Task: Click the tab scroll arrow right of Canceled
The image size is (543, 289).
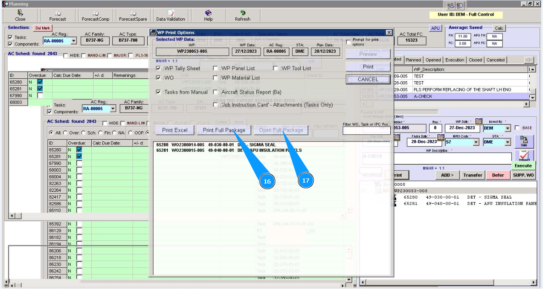Action: (528, 60)
